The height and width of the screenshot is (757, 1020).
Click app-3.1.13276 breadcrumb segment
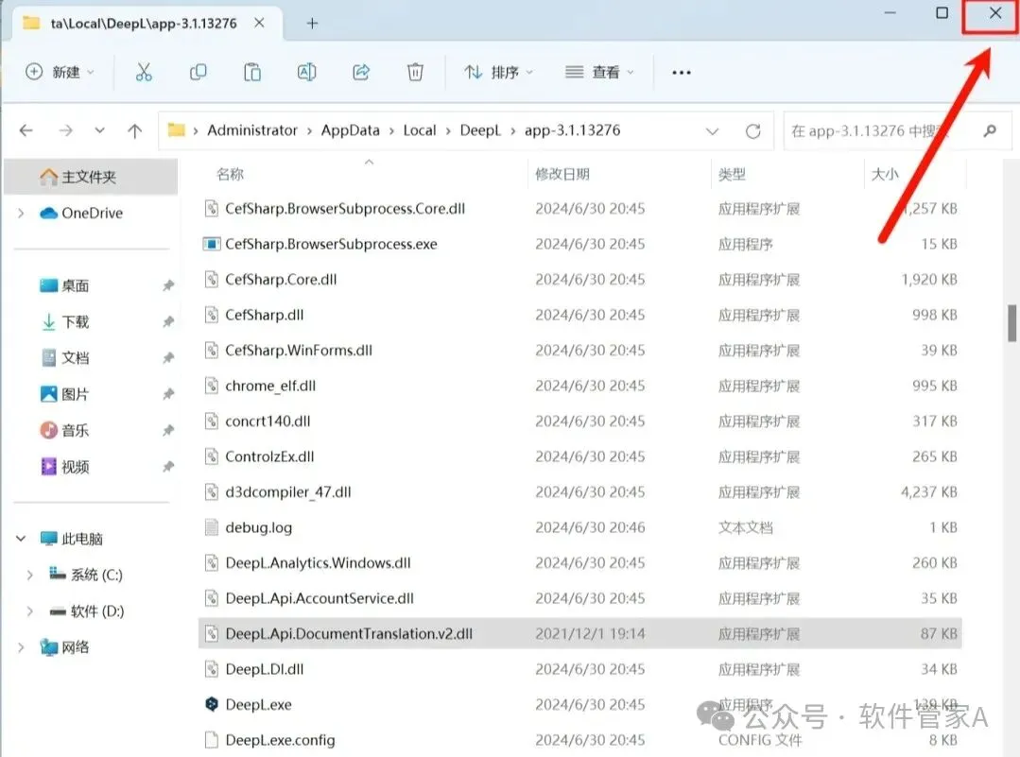click(x=573, y=130)
